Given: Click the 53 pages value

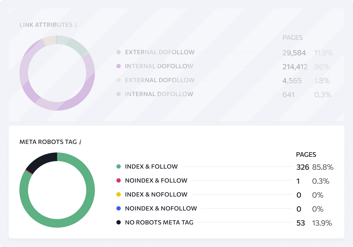Looking at the screenshot, I should click(x=300, y=223).
